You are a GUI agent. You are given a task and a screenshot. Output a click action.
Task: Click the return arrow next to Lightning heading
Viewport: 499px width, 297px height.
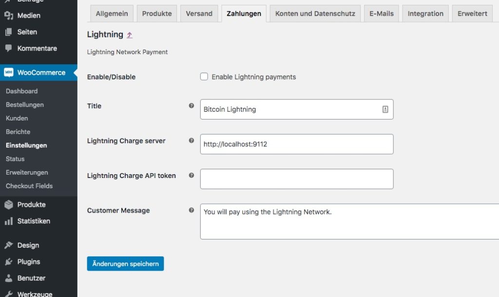point(129,35)
